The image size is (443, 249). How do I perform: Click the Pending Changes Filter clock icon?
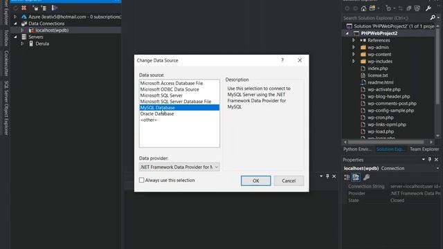[x=389, y=8]
